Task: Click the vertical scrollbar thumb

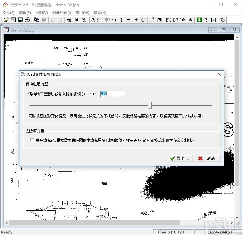Action: (237, 113)
